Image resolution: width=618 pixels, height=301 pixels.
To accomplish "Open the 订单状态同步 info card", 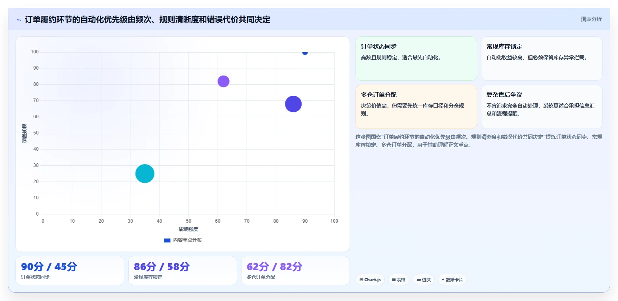I will (416, 59).
